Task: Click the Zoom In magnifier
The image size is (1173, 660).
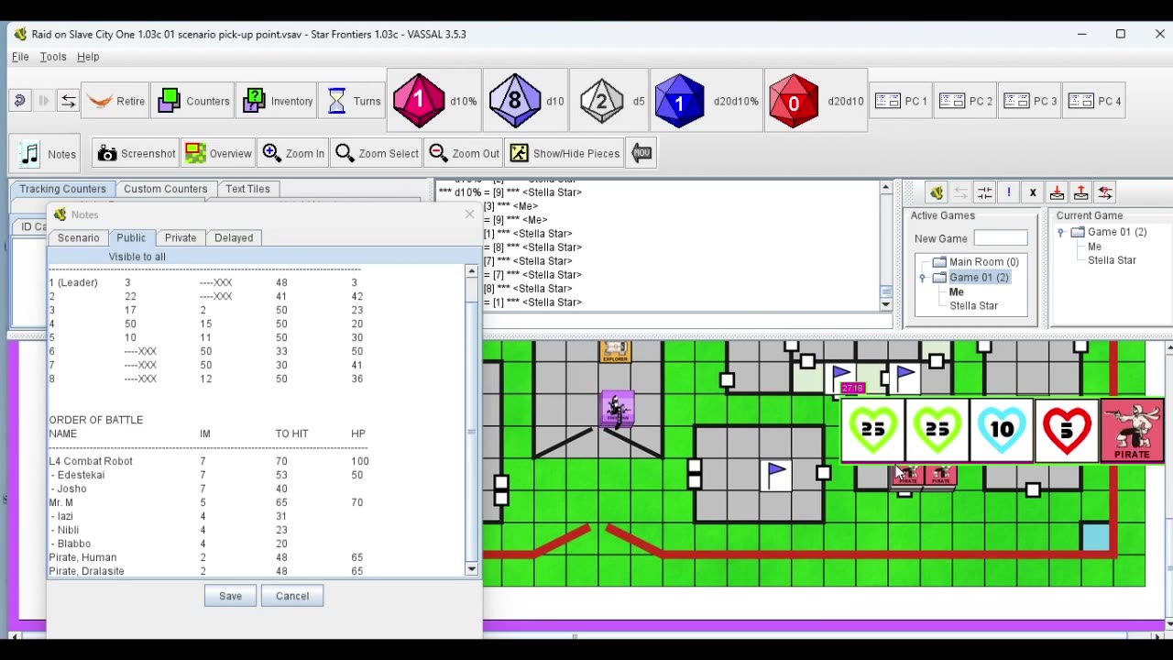Action: (293, 153)
